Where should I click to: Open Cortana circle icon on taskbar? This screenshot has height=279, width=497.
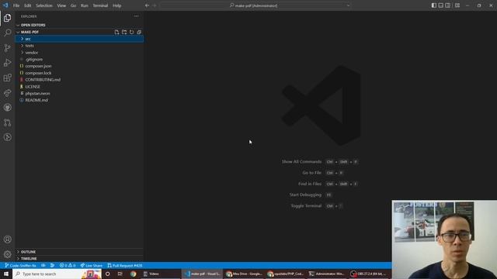[108, 274]
